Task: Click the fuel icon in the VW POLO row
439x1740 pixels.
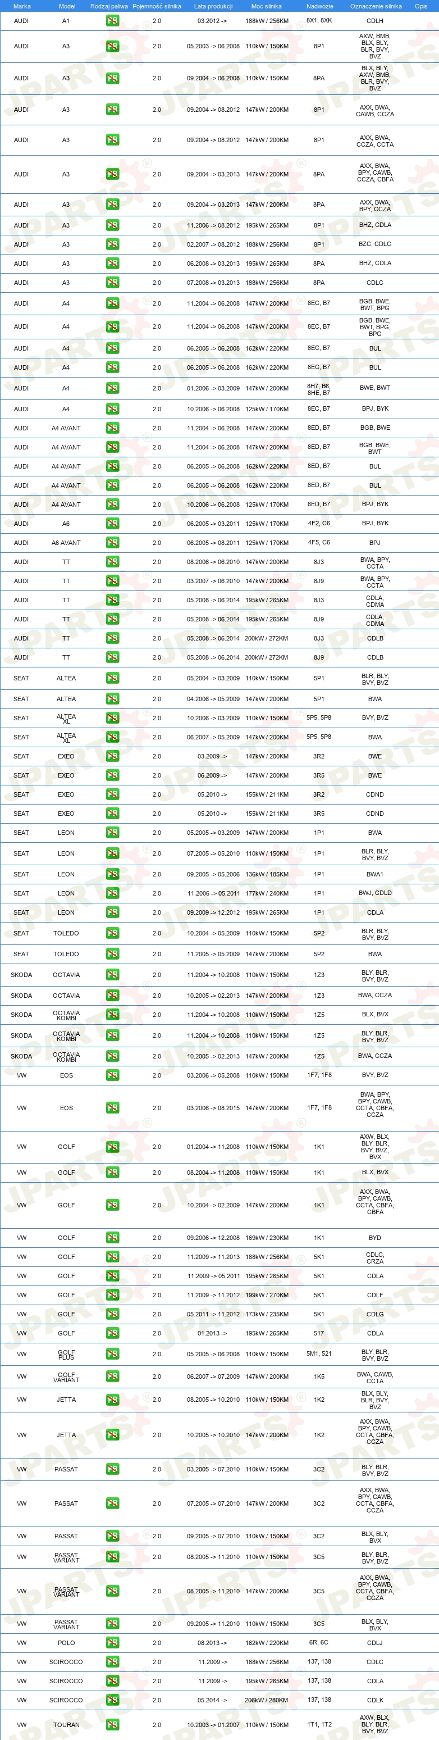Action: [112, 1643]
